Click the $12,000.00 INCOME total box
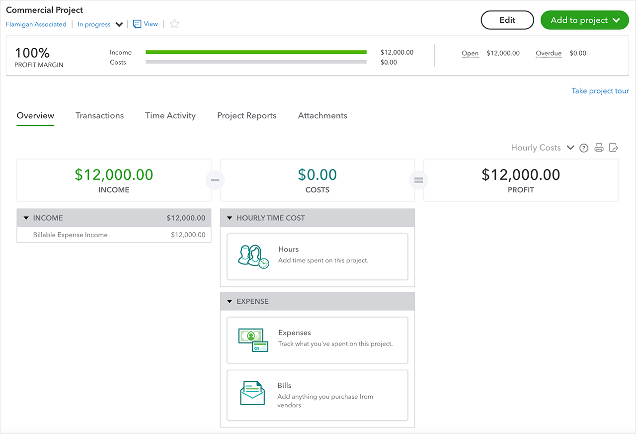Image resolution: width=636 pixels, height=434 pixels. tap(114, 180)
